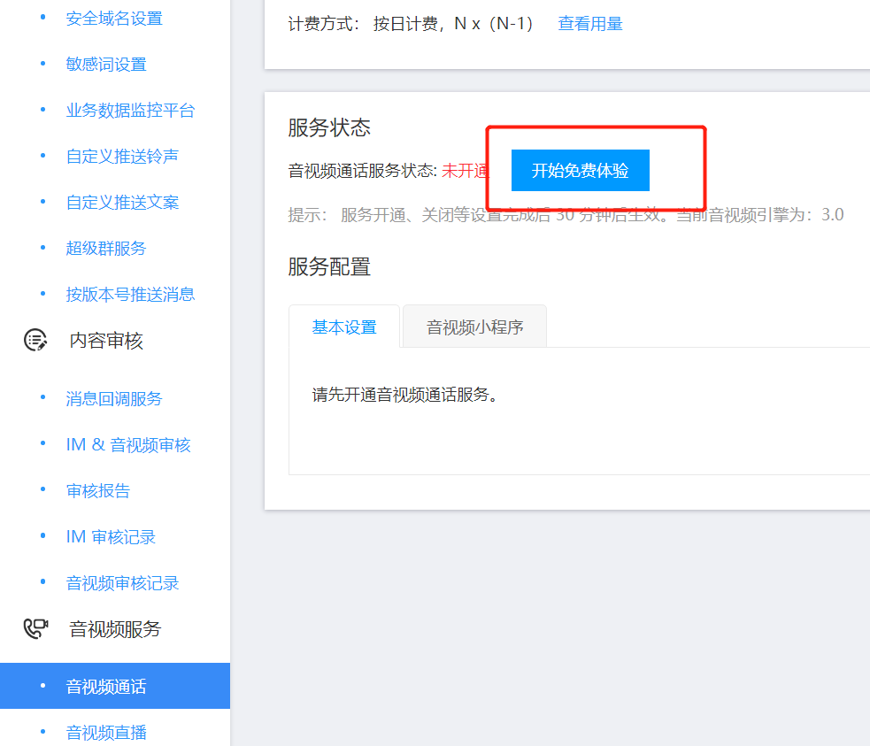This screenshot has width=870, height=746.
Task: Select 自定义推送文案 in sidebar
Action: tap(122, 203)
